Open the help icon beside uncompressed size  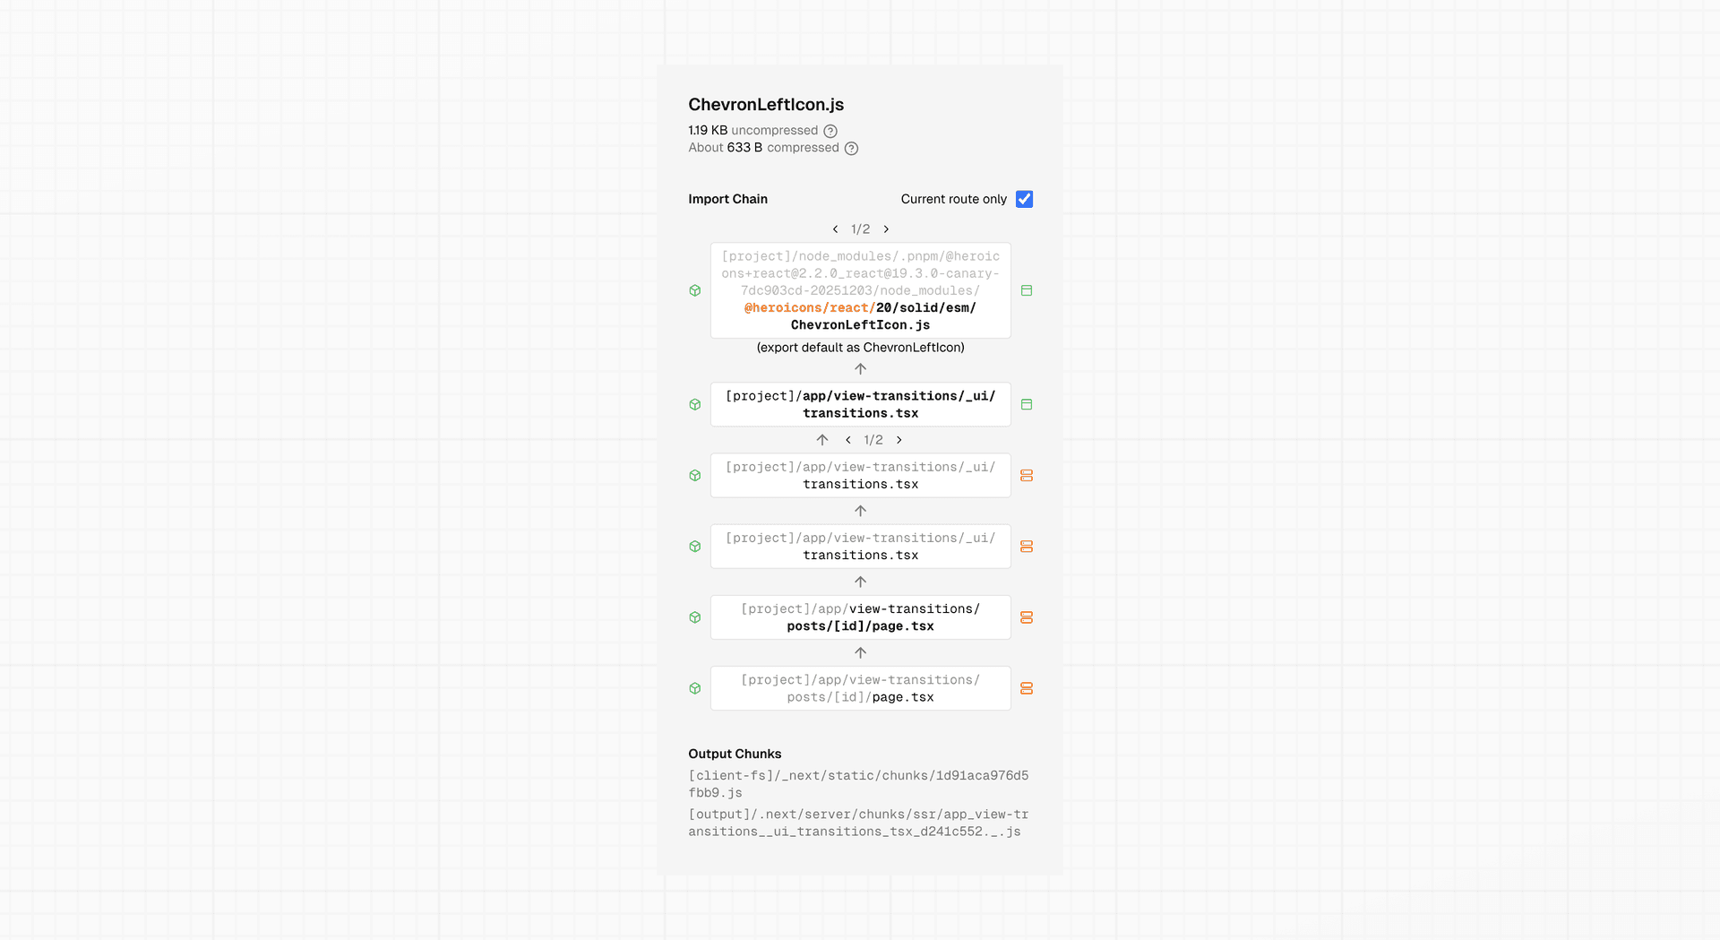[830, 131]
